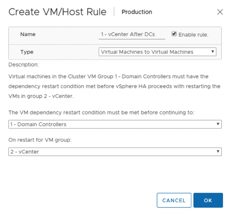This screenshot has width=232, height=215.
Task: Click OK to create the rule
Action: (x=208, y=200)
